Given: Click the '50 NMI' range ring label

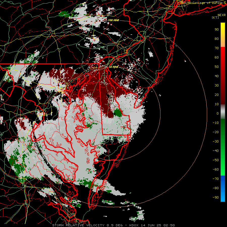Looking at the screenshot, I should click(113, 67).
